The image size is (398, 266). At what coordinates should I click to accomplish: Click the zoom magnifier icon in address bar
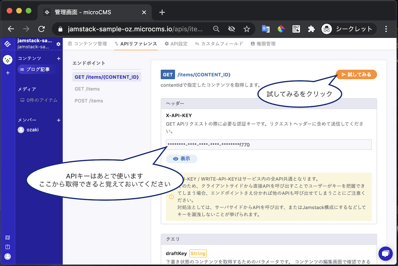216,29
